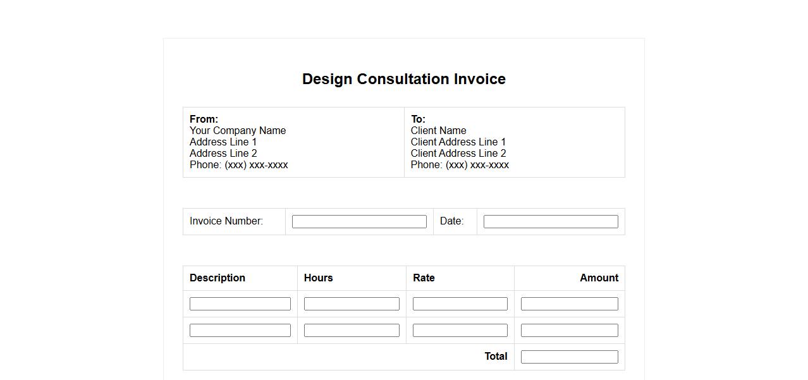Click the first row Rate field
The height and width of the screenshot is (380, 808).
[x=460, y=304]
